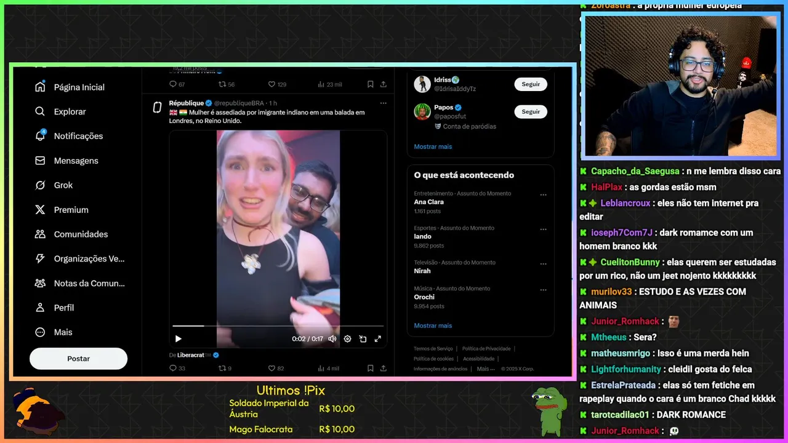Play the paused video
This screenshot has height=443, width=788.
179,338
